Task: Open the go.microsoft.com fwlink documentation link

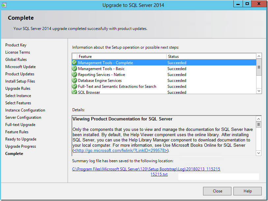Action: (121, 150)
